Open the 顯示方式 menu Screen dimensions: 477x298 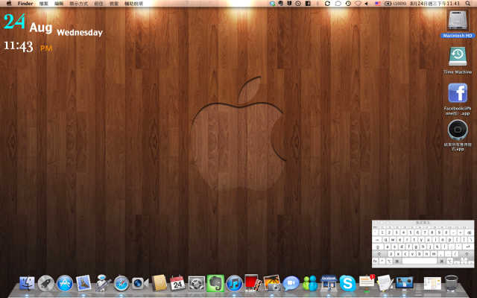pos(79,4)
